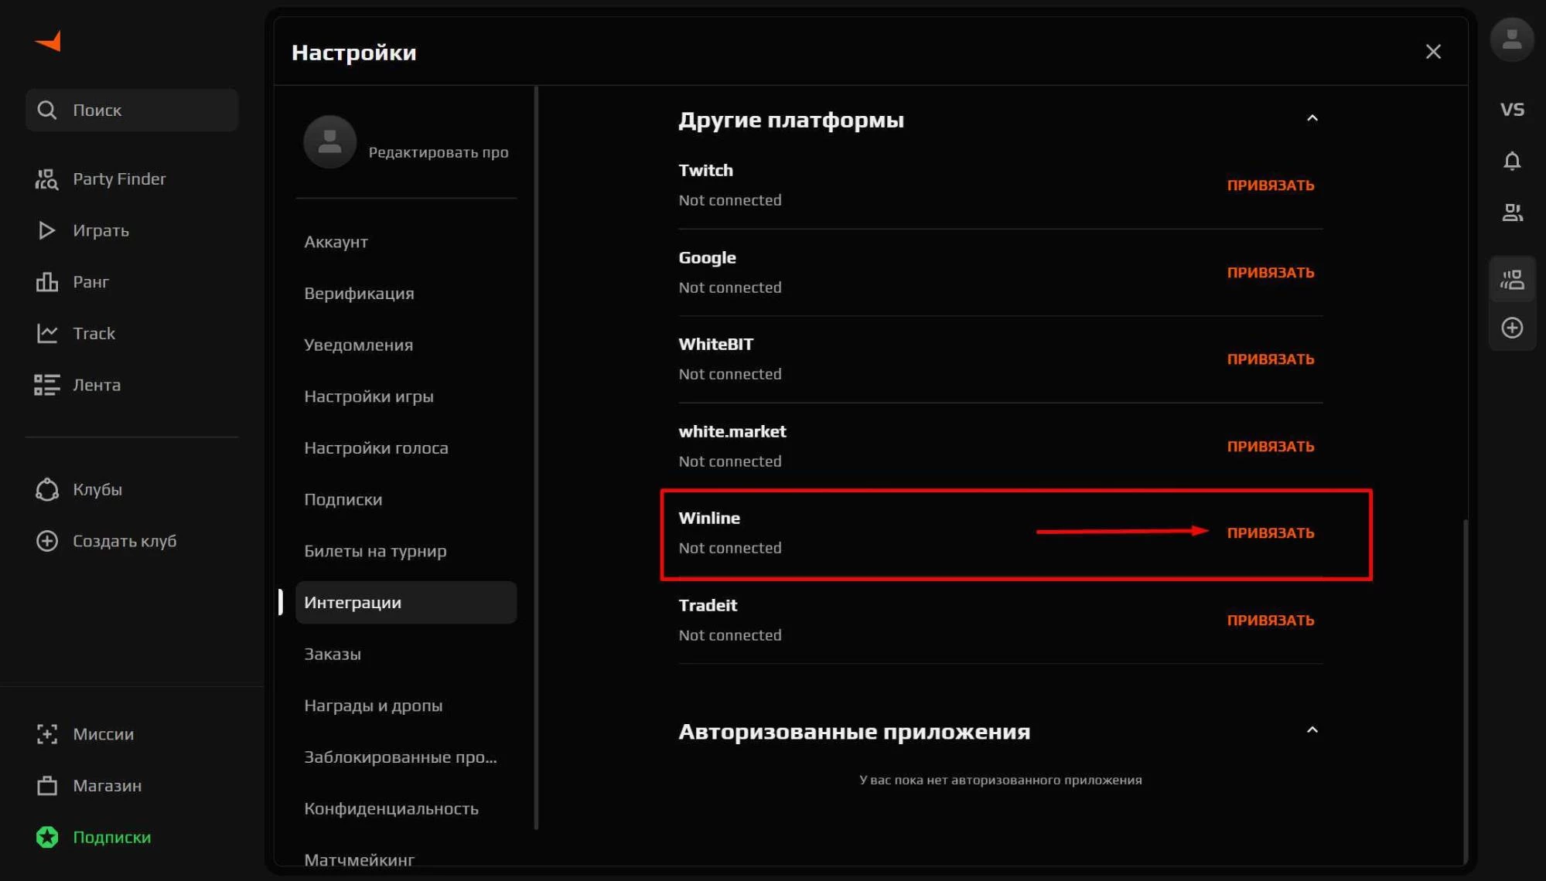Open green Подписки in left menu
Screen dimensions: 1546x881
(132, 837)
